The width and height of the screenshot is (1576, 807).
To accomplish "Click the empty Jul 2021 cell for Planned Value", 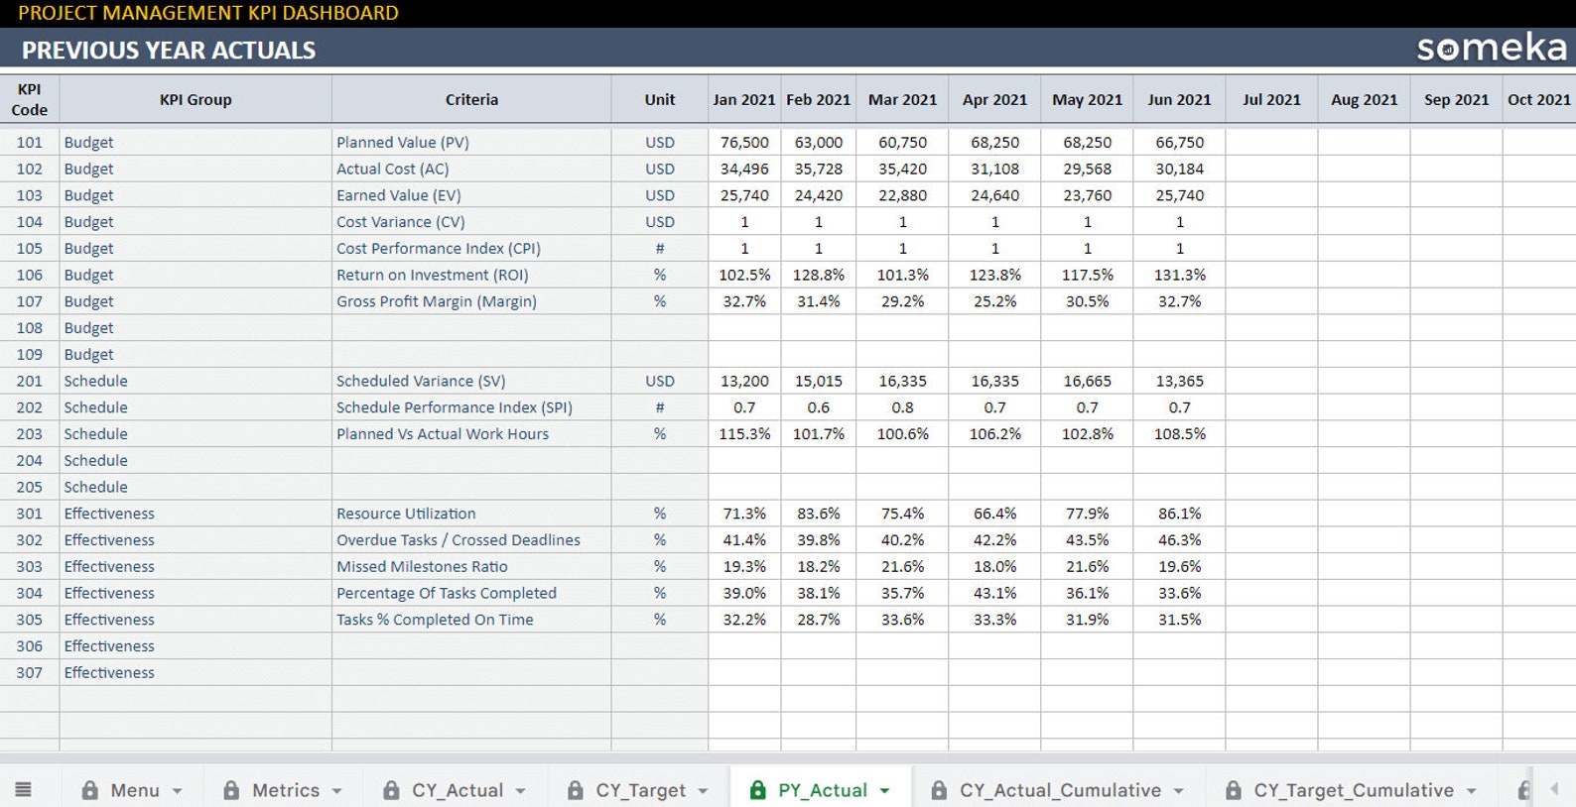I will click(x=1271, y=142).
